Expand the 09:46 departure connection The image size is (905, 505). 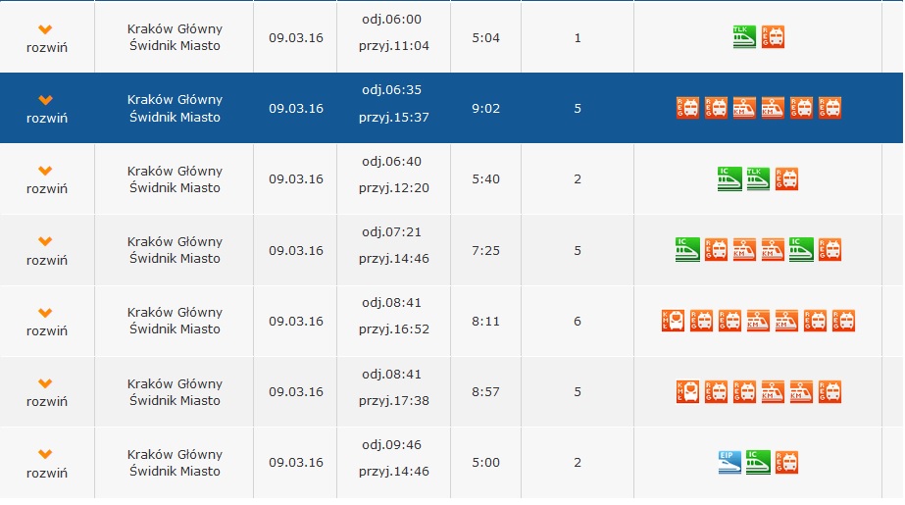point(46,464)
